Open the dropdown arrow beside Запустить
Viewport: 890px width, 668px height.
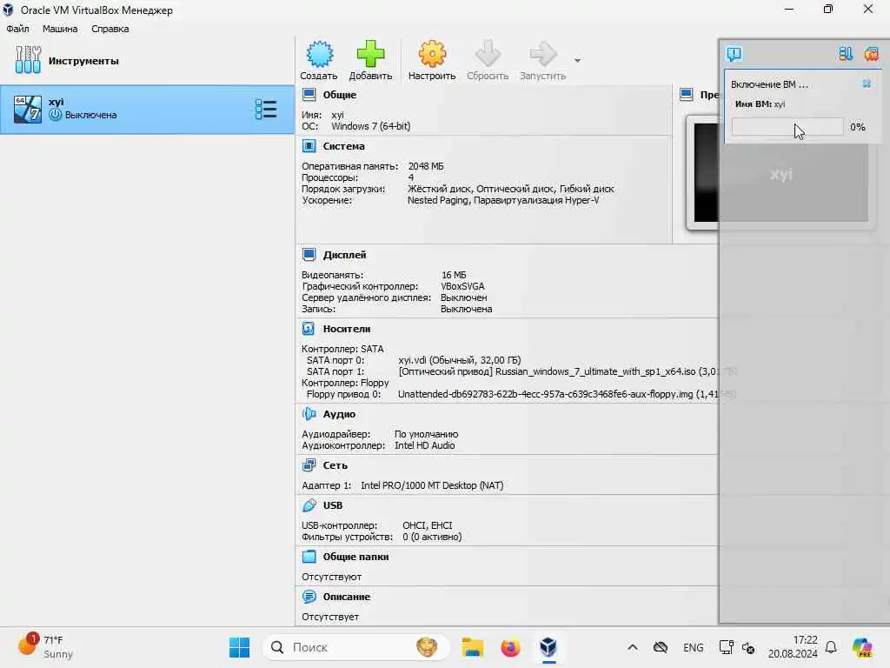(577, 60)
